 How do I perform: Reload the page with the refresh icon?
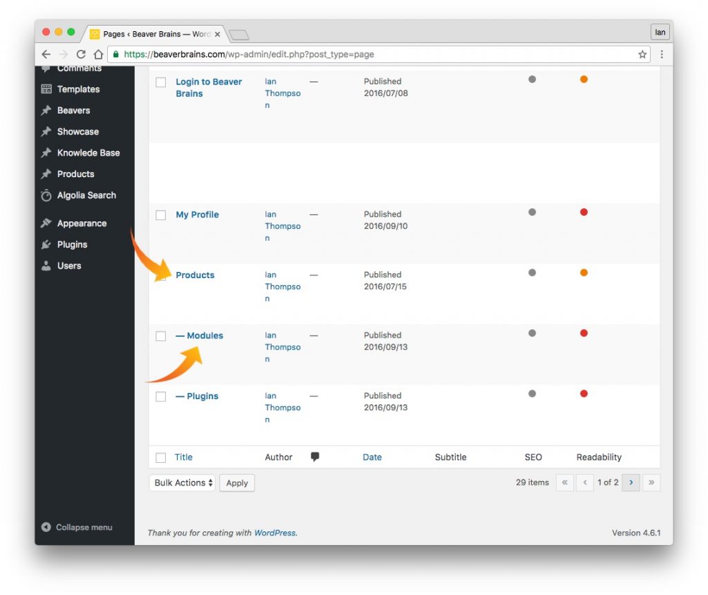click(x=81, y=54)
